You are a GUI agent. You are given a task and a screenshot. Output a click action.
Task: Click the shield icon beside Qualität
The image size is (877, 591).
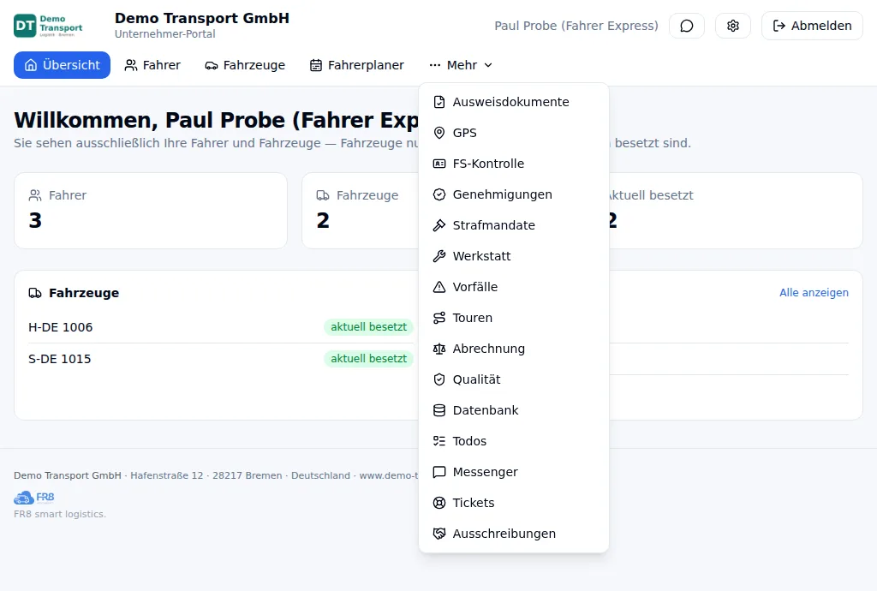pos(439,379)
